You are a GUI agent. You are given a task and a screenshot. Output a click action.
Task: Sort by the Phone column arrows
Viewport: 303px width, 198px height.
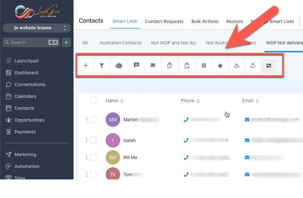tap(198, 101)
